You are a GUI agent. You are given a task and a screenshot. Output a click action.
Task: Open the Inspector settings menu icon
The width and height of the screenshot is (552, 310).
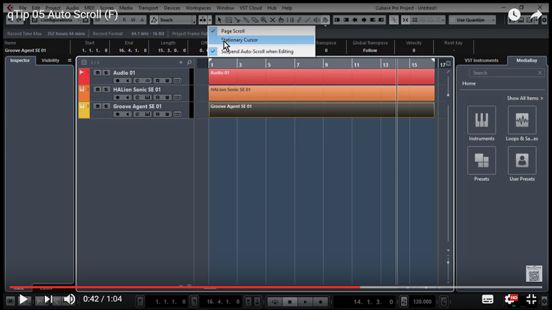(70, 61)
